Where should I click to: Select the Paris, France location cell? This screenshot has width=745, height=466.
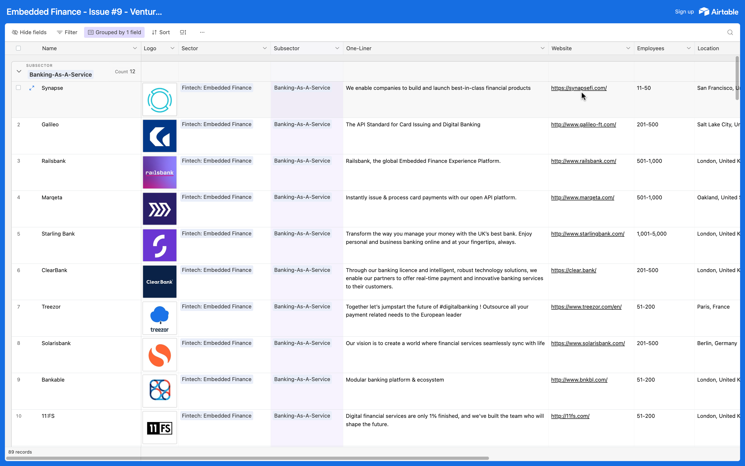[717, 318]
